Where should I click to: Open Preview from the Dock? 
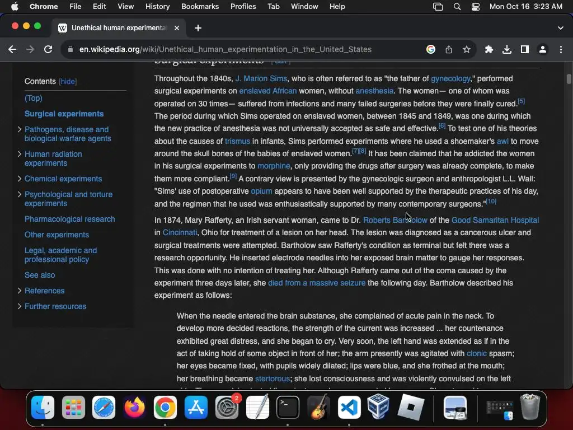click(x=455, y=407)
